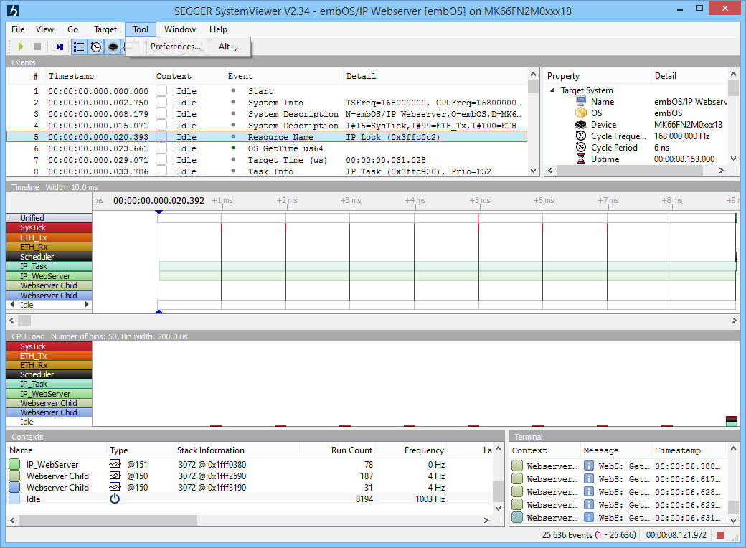
Task: Click the task type icon at 0x1fff3190 row
Action: click(x=115, y=486)
